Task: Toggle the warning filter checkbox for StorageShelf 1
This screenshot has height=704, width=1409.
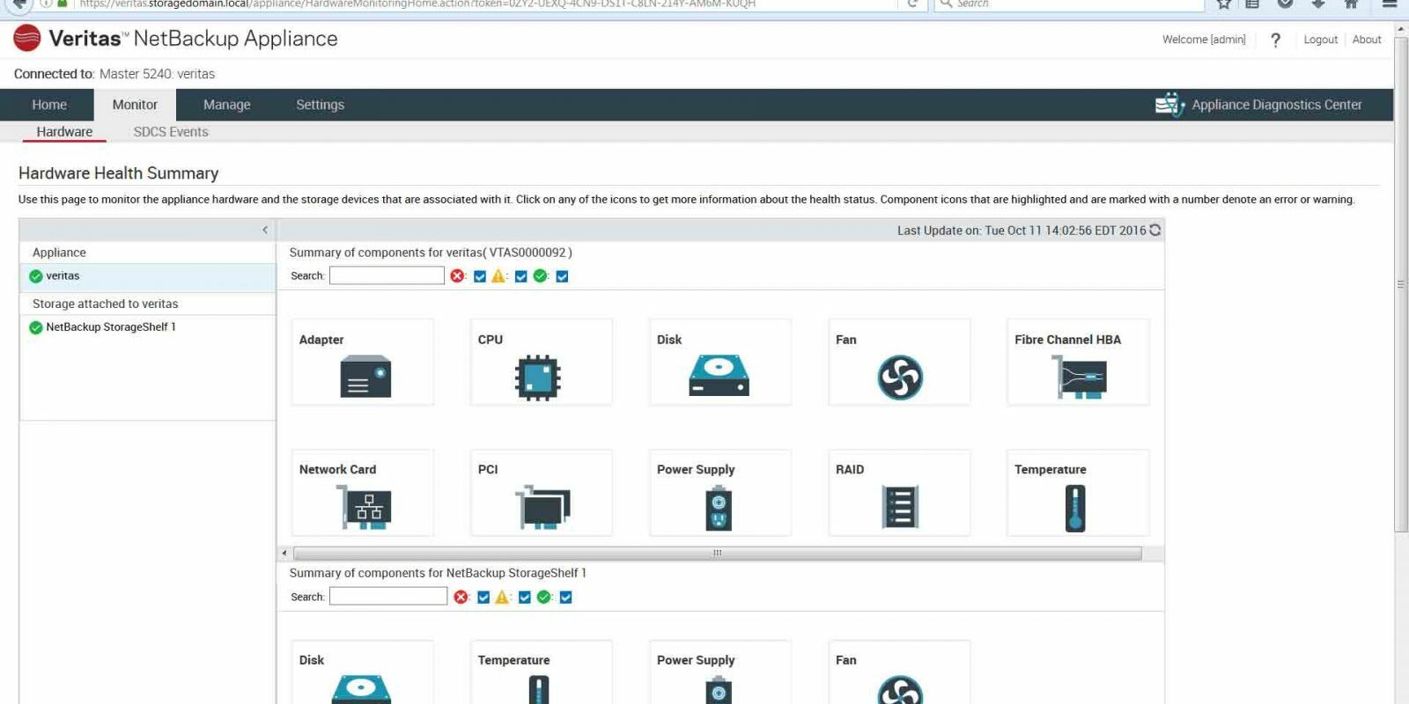Action: [x=525, y=598]
